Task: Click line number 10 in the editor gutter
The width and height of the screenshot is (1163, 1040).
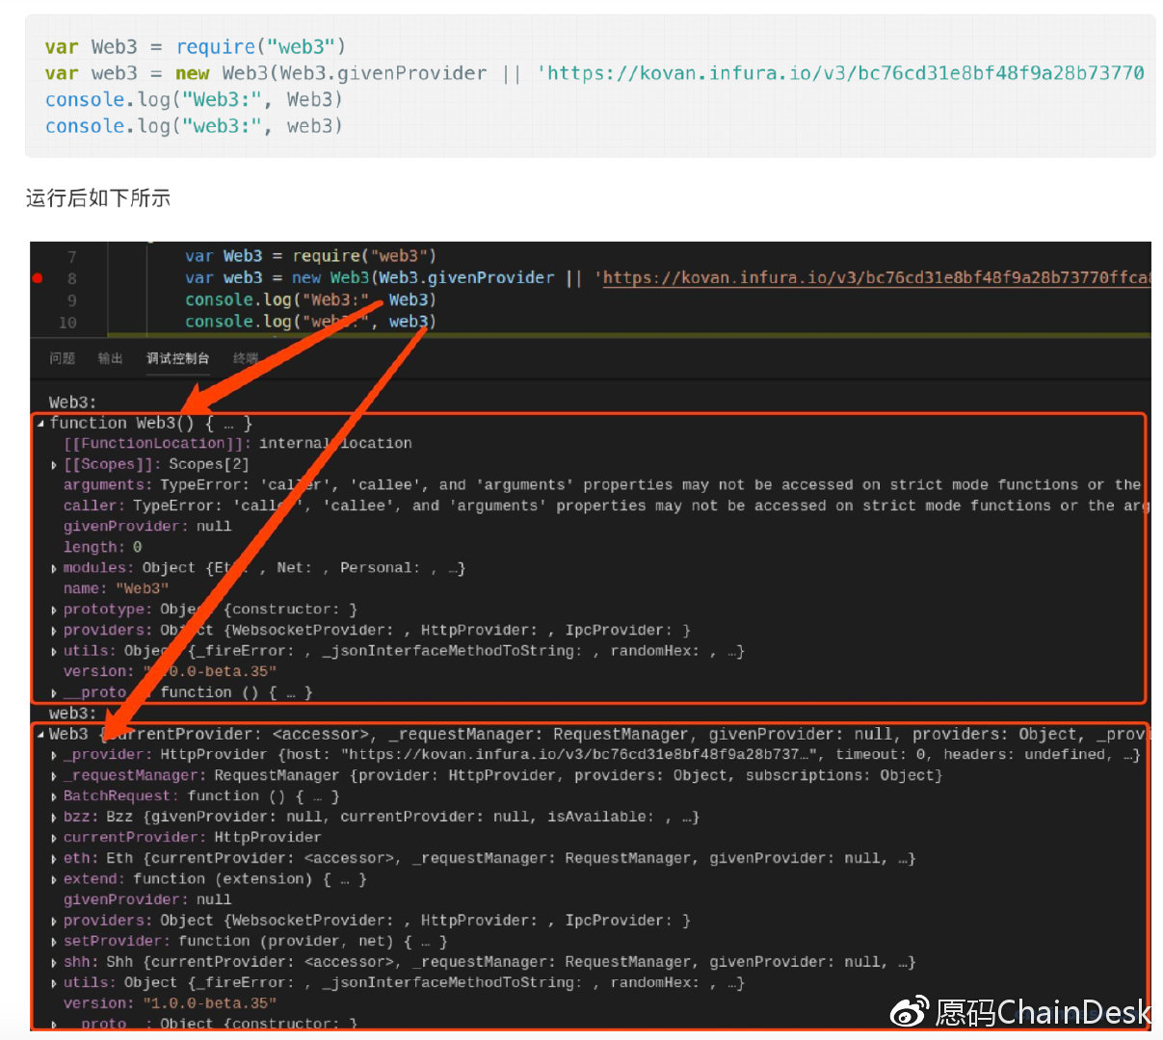Action: (x=67, y=323)
